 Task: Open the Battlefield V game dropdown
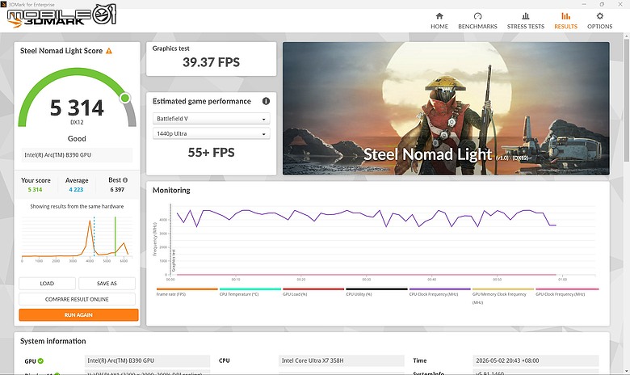(211, 119)
